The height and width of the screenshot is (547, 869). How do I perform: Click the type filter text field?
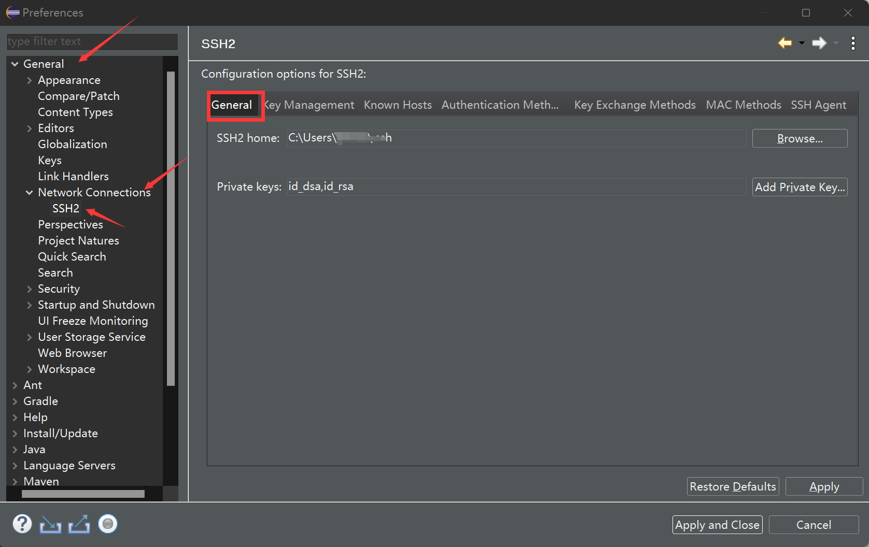92,41
